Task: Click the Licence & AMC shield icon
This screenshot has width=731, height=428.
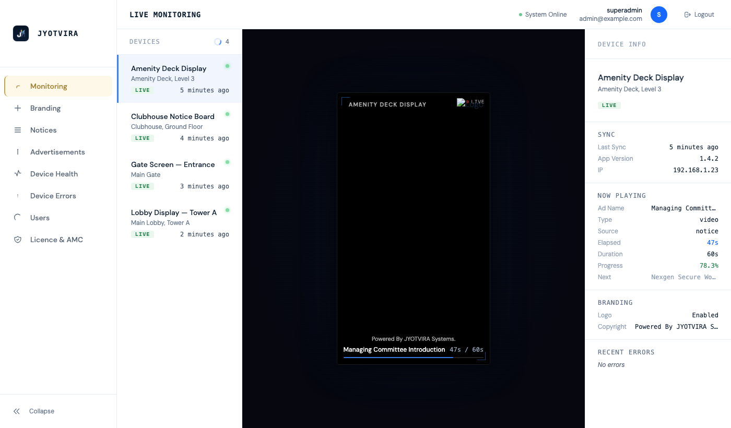Action: 18,240
